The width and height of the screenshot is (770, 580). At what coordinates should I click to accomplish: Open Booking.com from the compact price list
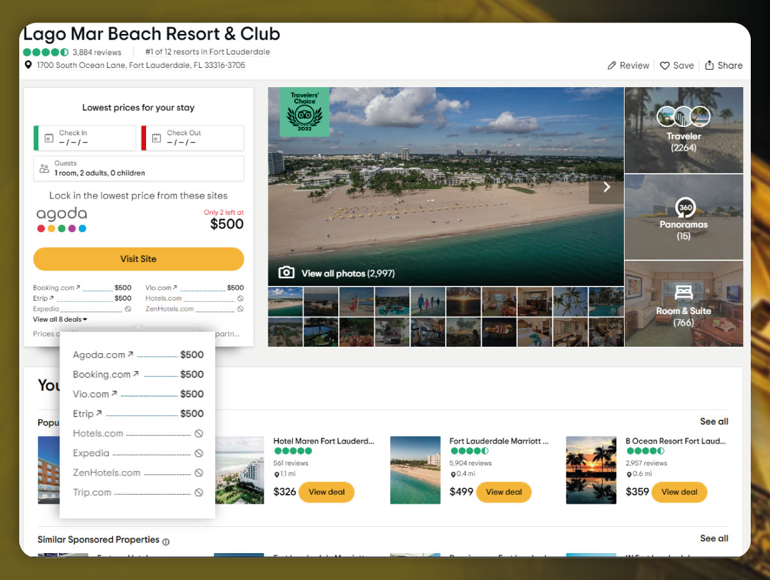(54, 288)
